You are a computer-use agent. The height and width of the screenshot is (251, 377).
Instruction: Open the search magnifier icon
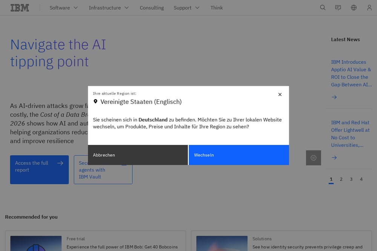tap(323, 8)
